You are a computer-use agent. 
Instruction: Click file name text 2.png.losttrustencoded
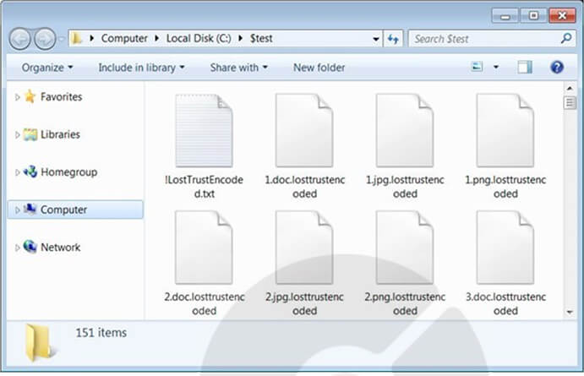[405, 304]
